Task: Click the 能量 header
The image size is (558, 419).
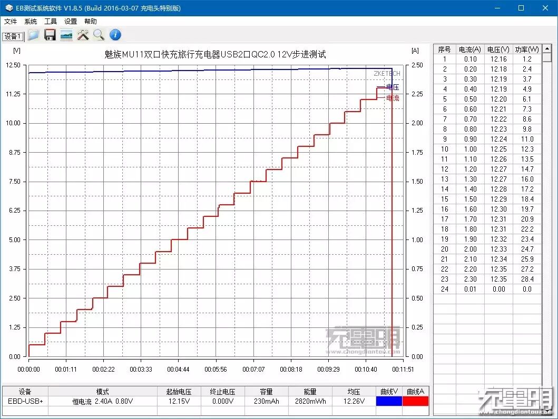Action: (x=310, y=391)
